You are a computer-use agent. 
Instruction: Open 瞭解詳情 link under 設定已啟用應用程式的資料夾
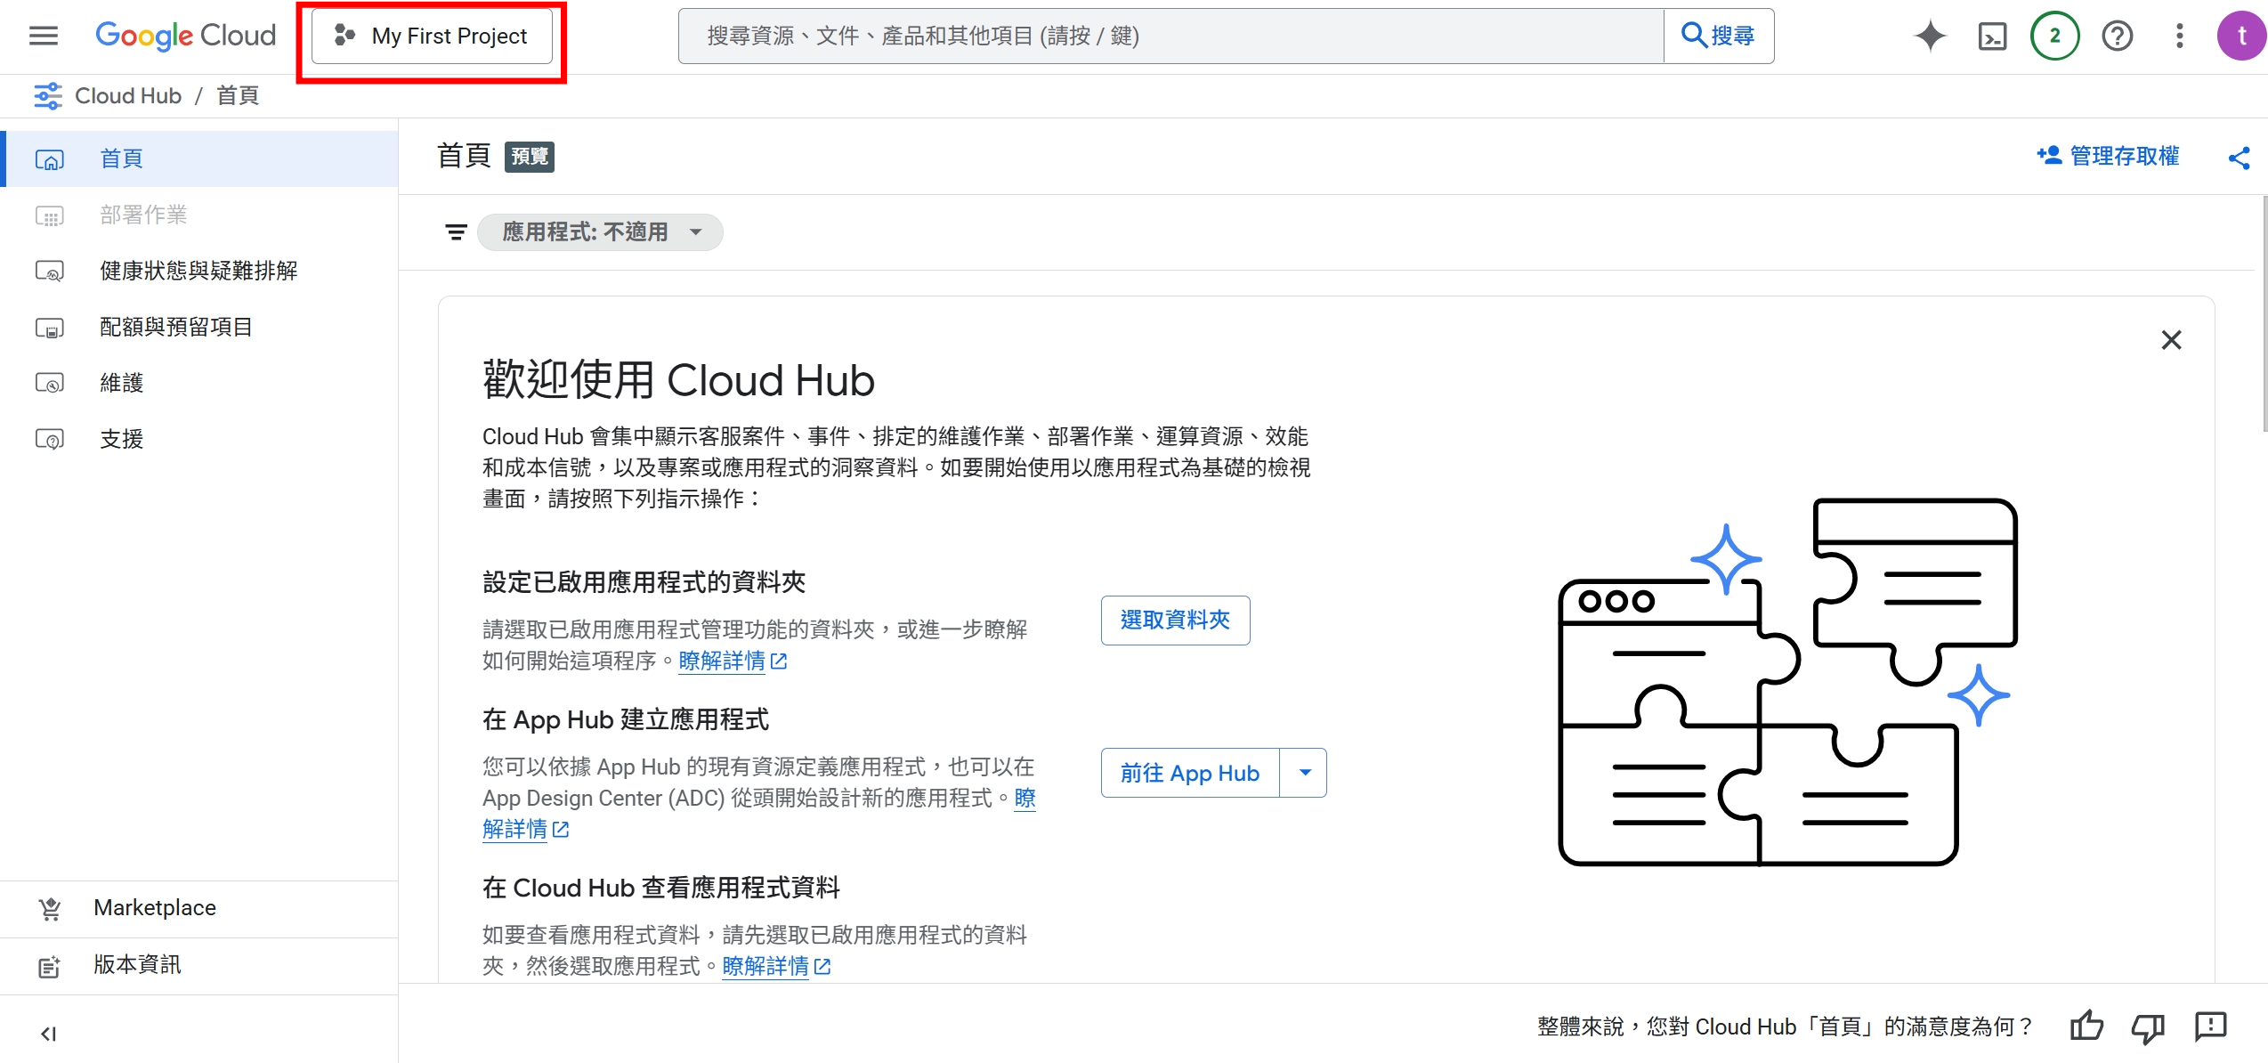pyautogui.click(x=733, y=661)
